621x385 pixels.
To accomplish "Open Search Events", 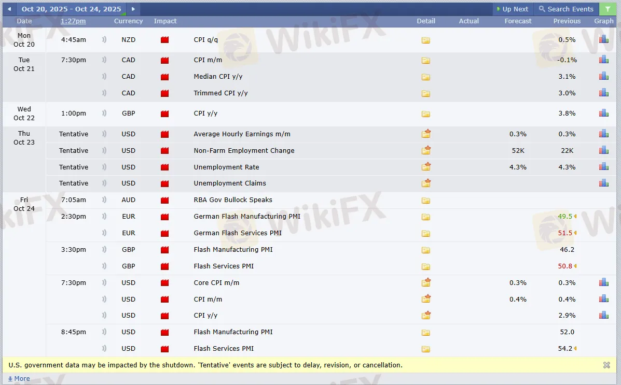I will click(566, 9).
